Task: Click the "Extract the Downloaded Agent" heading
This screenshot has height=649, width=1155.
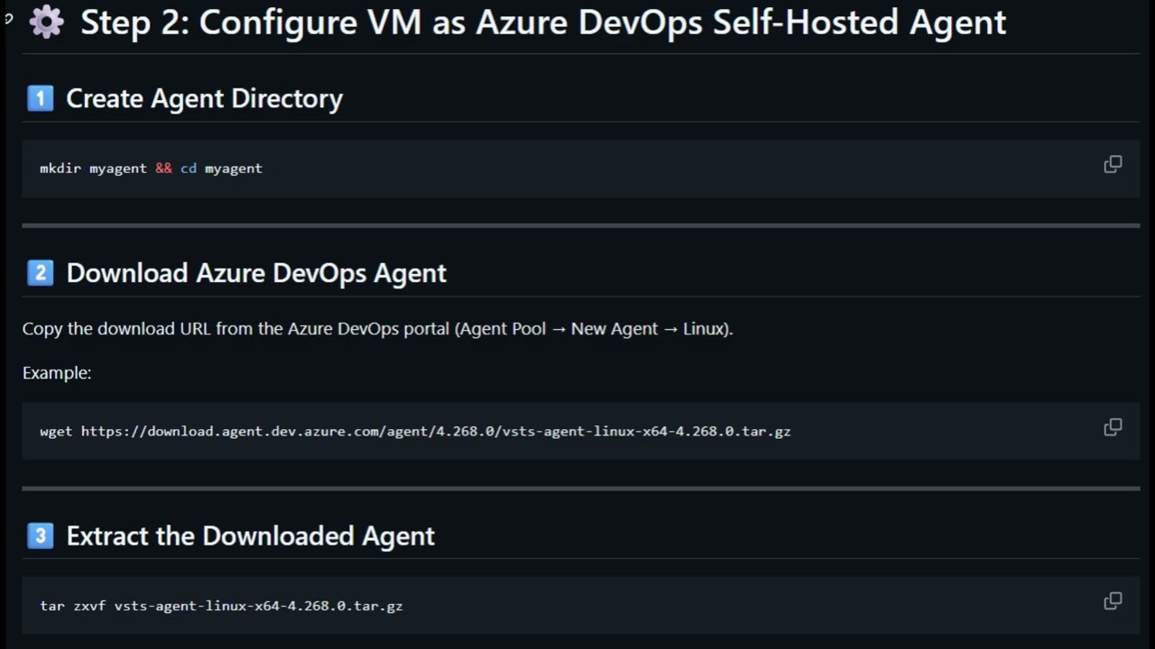Action: (251, 536)
